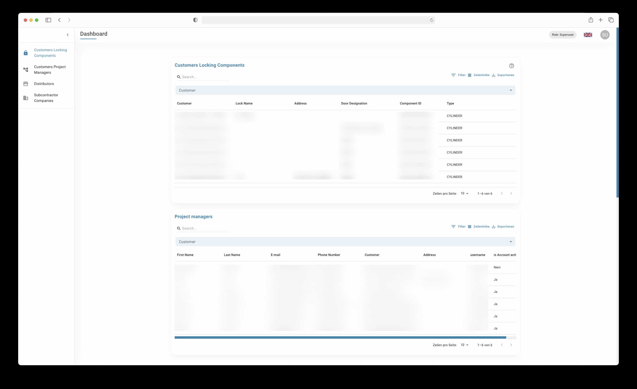Image resolution: width=637 pixels, height=389 pixels.
Task: Export Project managers table via Exportieren
Action: (503, 226)
